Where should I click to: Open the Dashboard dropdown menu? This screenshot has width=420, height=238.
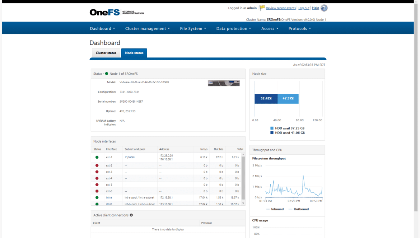[102, 28]
